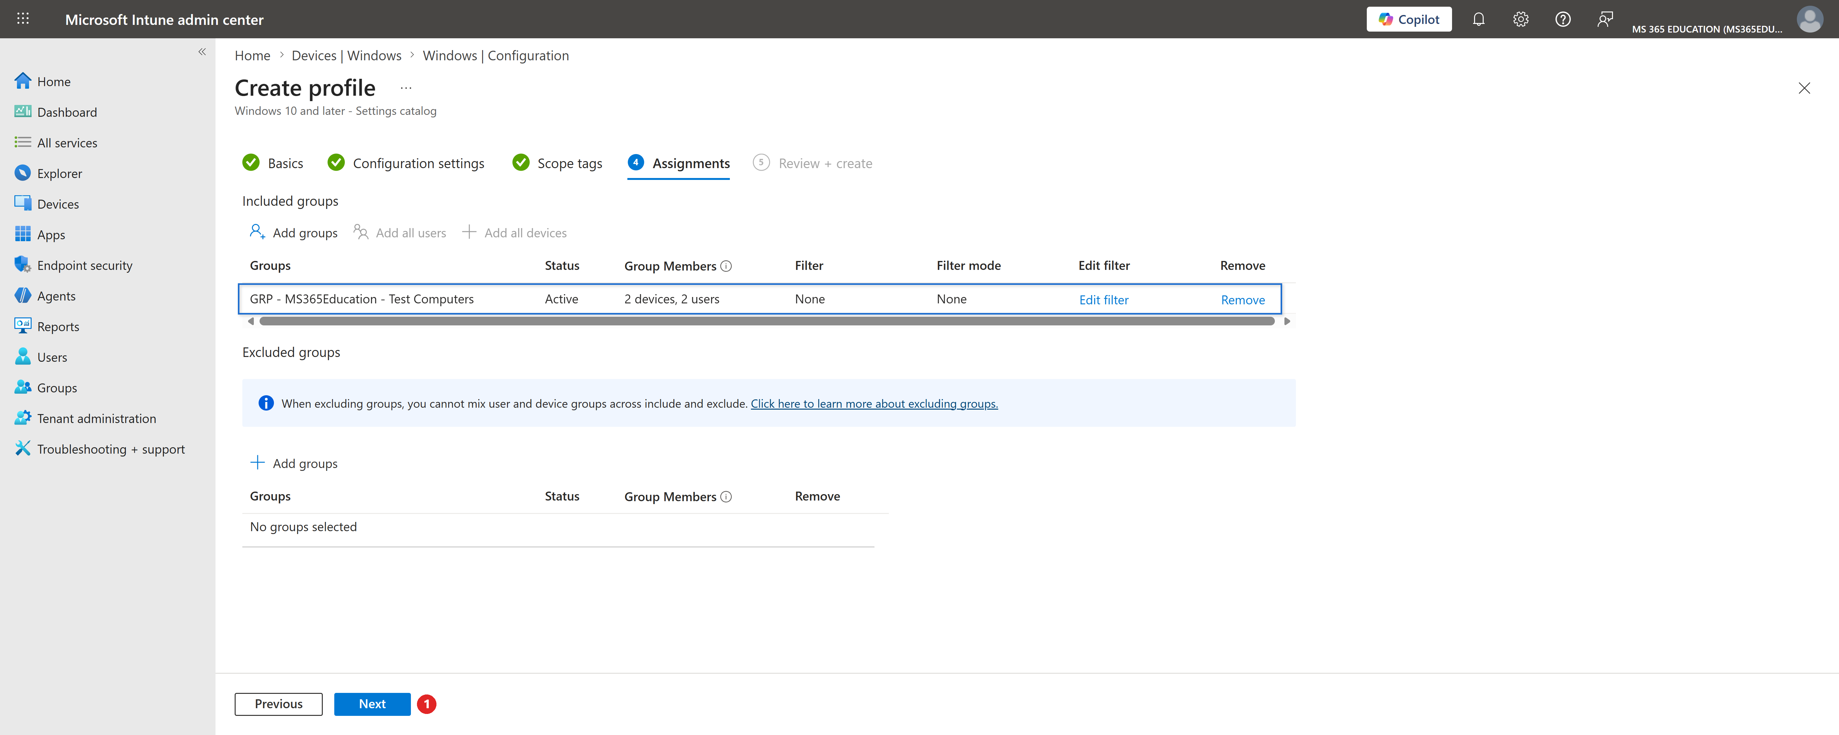Click info icon beside Included Group Members header
The height and width of the screenshot is (735, 1839).
726,266
